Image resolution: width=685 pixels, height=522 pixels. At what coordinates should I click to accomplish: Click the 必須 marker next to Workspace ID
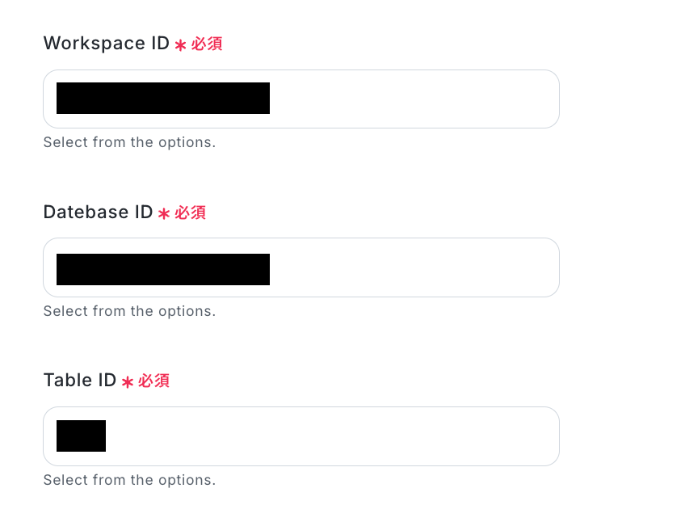tap(207, 44)
